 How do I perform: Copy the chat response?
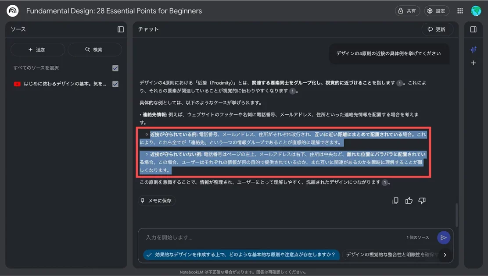(395, 201)
